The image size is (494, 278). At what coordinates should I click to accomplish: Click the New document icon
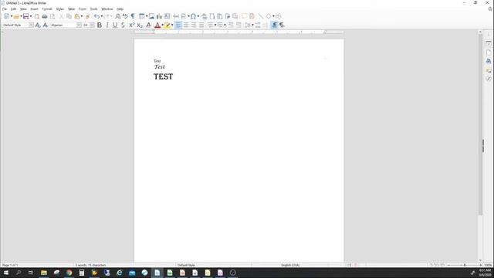7,16
